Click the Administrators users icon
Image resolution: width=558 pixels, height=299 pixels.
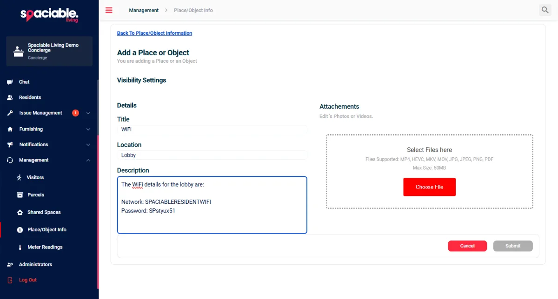click(x=10, y=265)
